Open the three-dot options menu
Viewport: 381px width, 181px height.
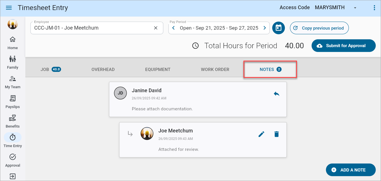[374, 8]
